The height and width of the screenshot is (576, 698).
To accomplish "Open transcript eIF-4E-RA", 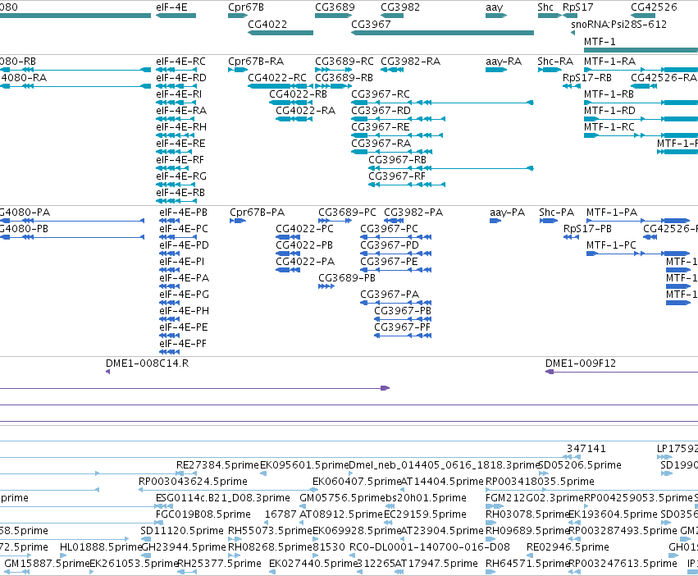I will click(181, 111).
